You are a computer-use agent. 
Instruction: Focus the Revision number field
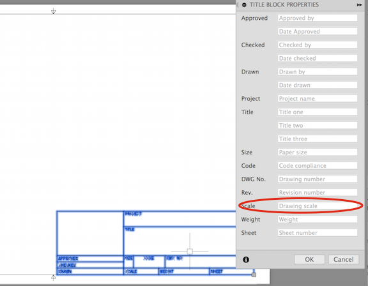[318, 192]
